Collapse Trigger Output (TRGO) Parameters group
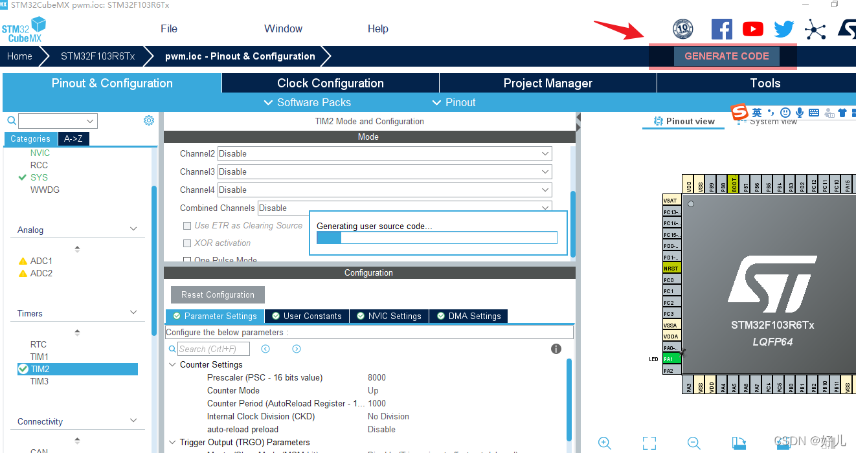Screen dimensions: 856x453 172,442
